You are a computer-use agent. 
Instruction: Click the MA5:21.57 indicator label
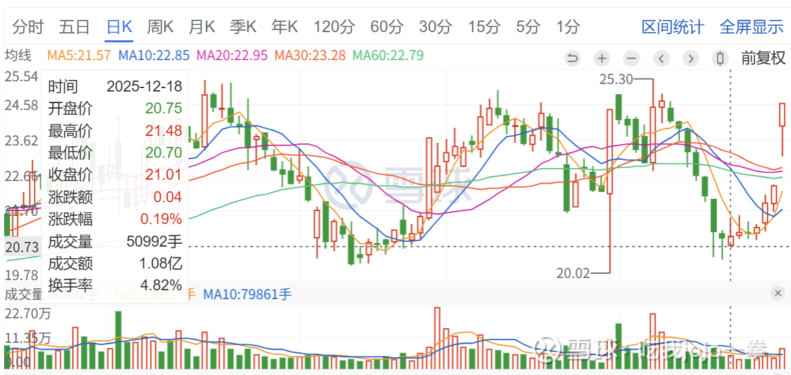pyautogui.click(x=79, y=55)
